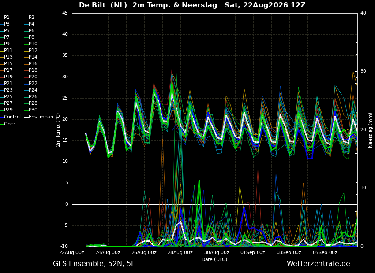Click the P22 legend label
The height and width of the screenshot is (273, 375).
click(x=33, y=84)
